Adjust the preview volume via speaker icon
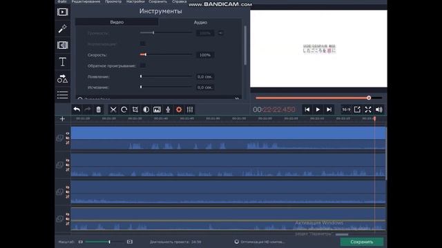 click(379, 110)
